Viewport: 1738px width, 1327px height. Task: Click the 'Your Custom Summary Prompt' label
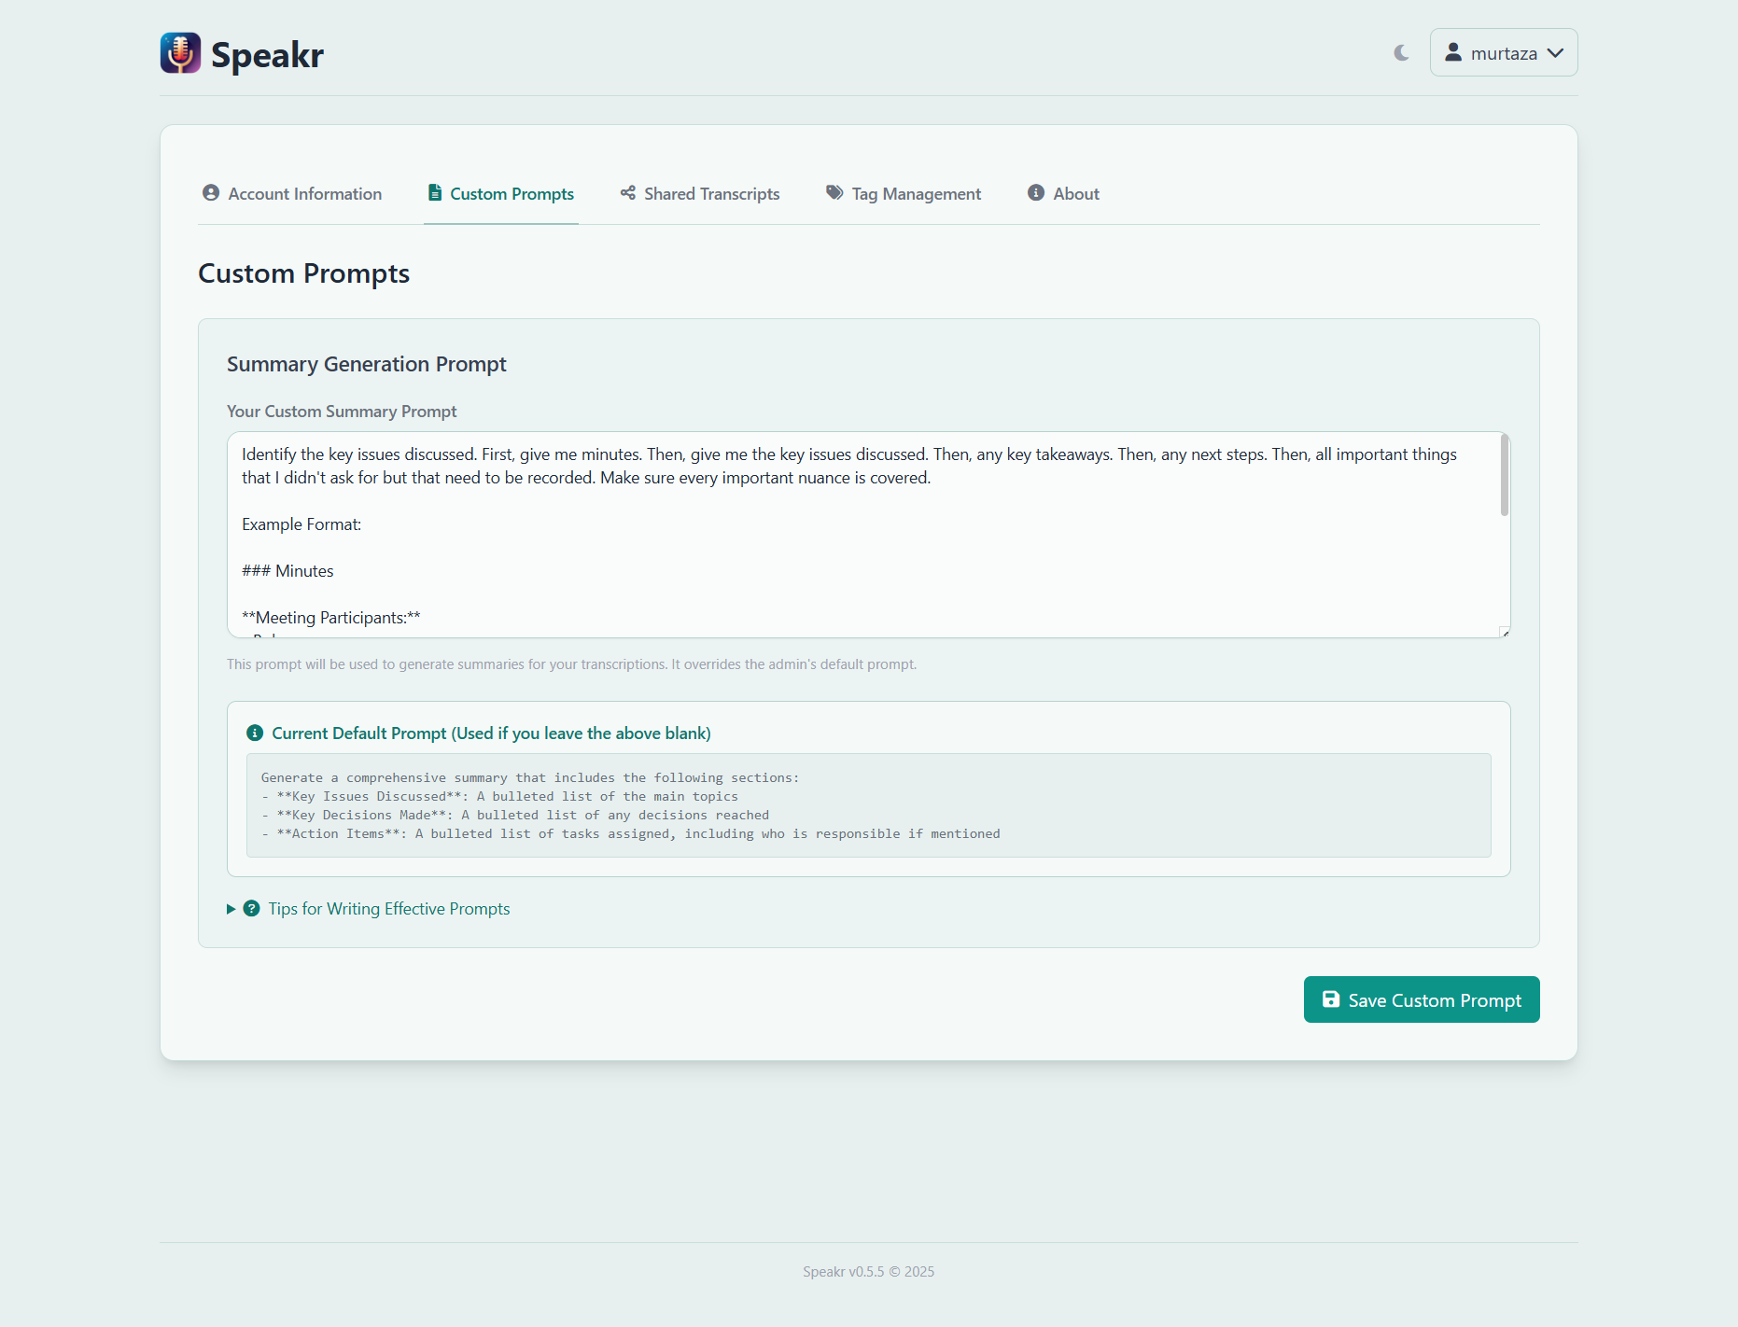pos(342,412)
